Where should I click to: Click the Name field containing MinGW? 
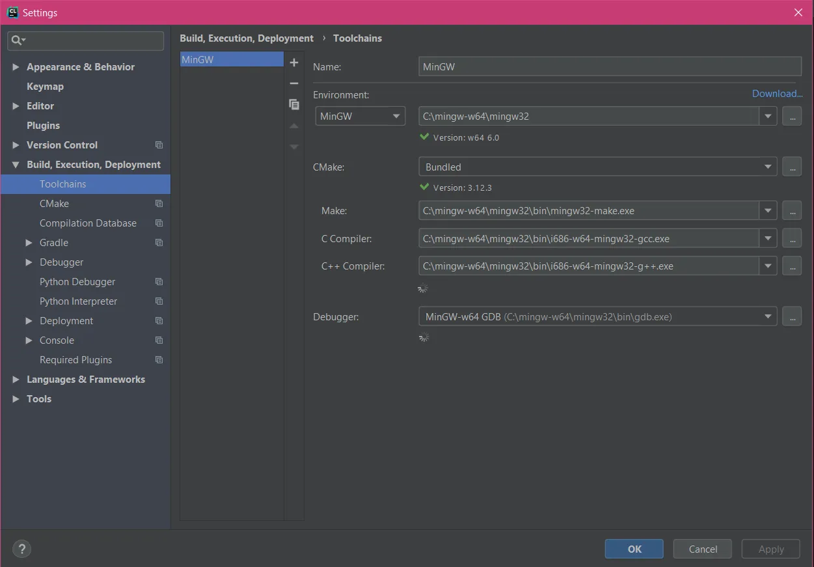point(610,66)
